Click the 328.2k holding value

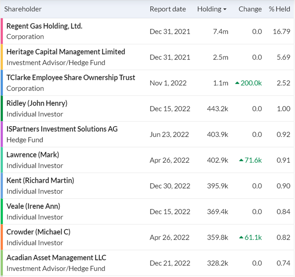(217, 263)
